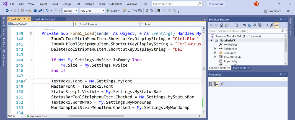This screenshot has height=120, width=295.
Task: Click the Save All toolbar icon
Action: (x=40, y=11)
